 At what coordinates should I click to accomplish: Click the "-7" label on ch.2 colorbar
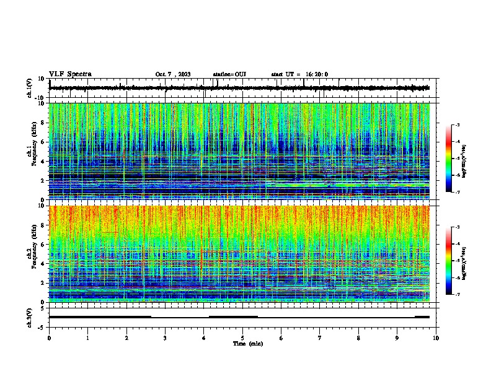(458, 295)
